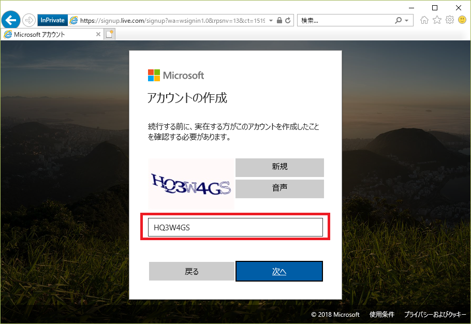This screenshot has height=324, width=471.
Task: Open Internet Explorer settings gear
Action: pyautogui.click(x=449, y=20)
